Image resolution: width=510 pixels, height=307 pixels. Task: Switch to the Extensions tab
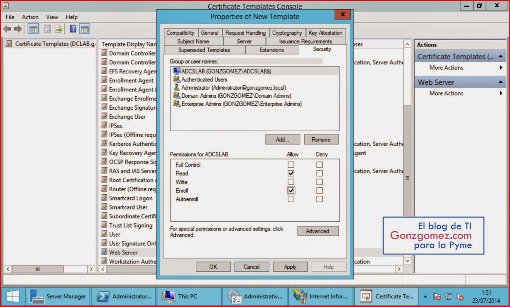click(272, 50)
